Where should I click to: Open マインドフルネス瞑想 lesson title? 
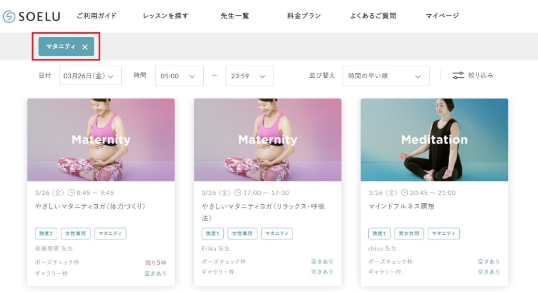(x=401, y=206)
